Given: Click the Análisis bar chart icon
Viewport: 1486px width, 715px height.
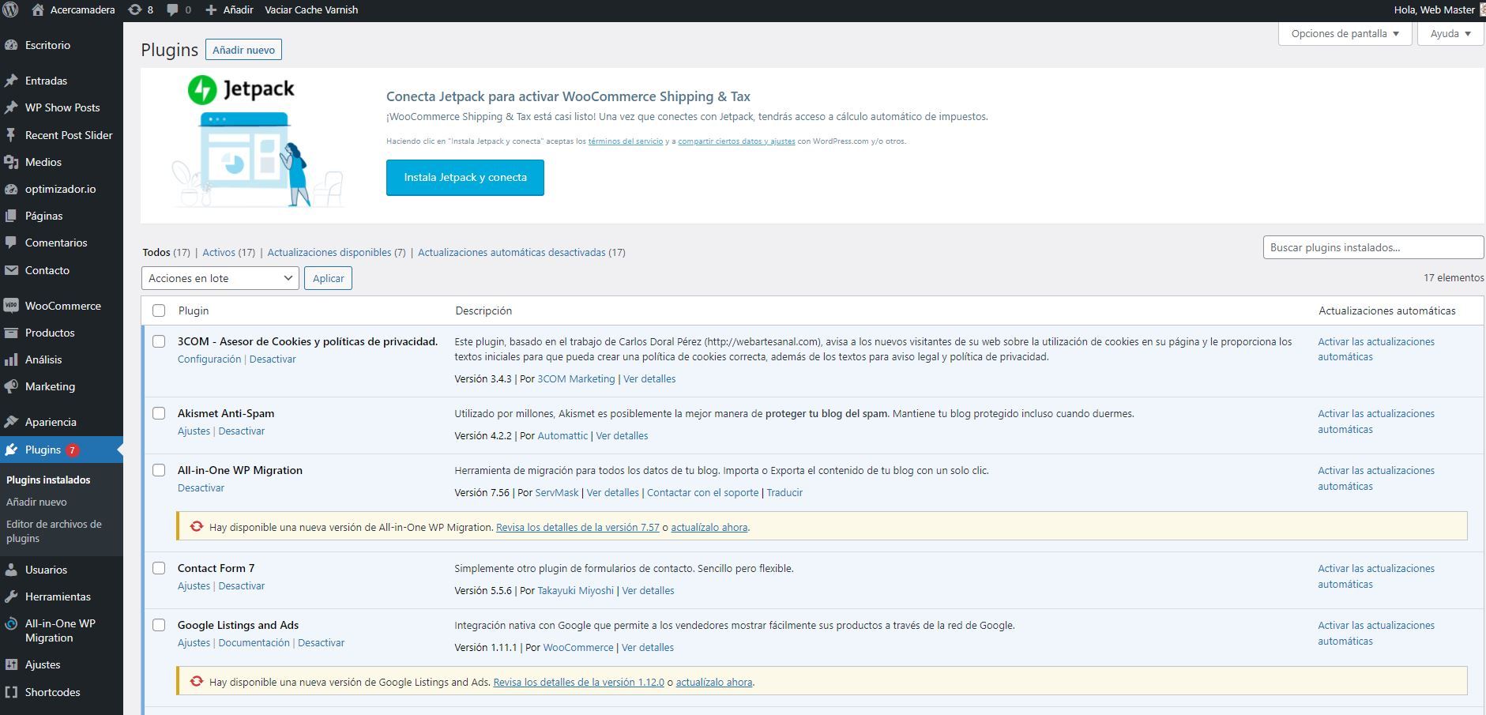Looking at the screenshot, I should coord(11,359).
